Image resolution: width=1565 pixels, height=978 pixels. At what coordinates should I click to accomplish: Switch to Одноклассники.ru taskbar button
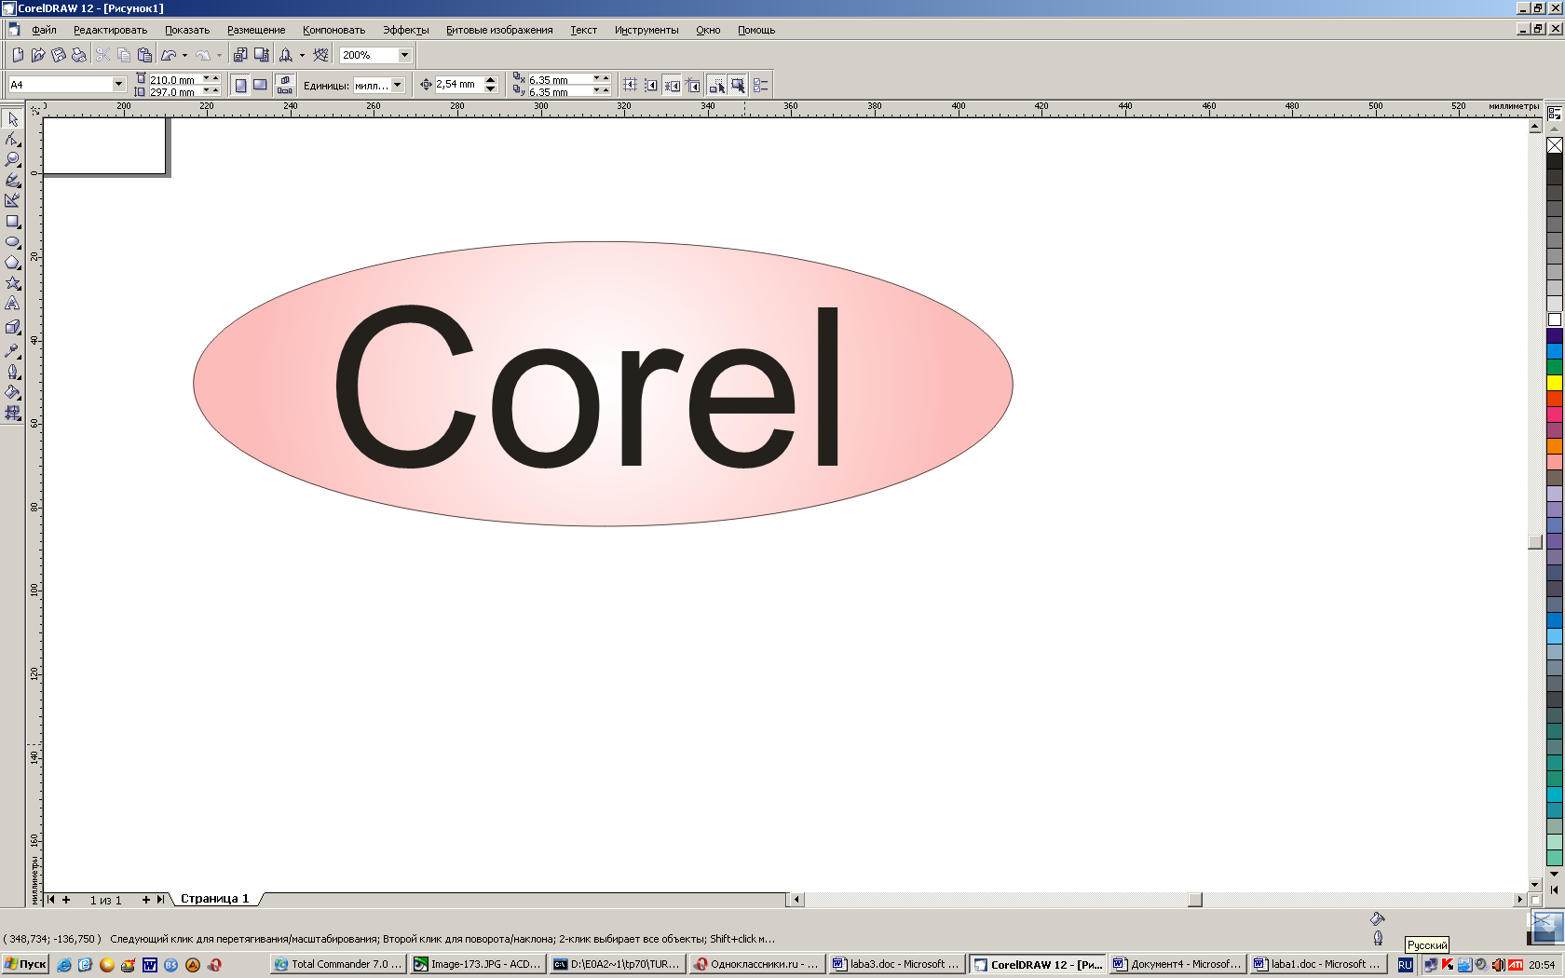(755, 964)
